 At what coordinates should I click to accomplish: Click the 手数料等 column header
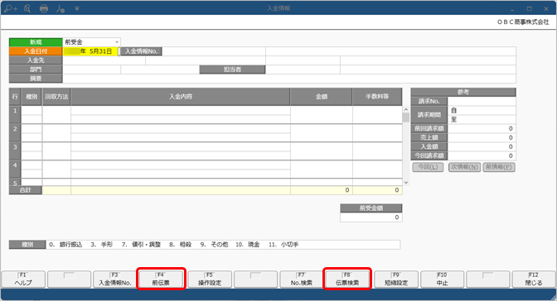(377, 97)
